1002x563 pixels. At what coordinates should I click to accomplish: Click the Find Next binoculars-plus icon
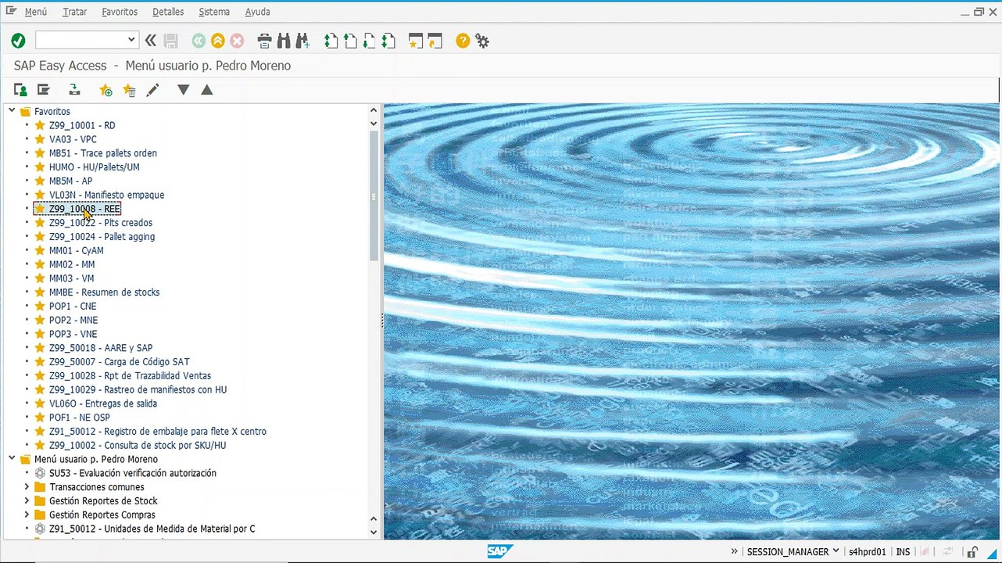coord(302,41)
